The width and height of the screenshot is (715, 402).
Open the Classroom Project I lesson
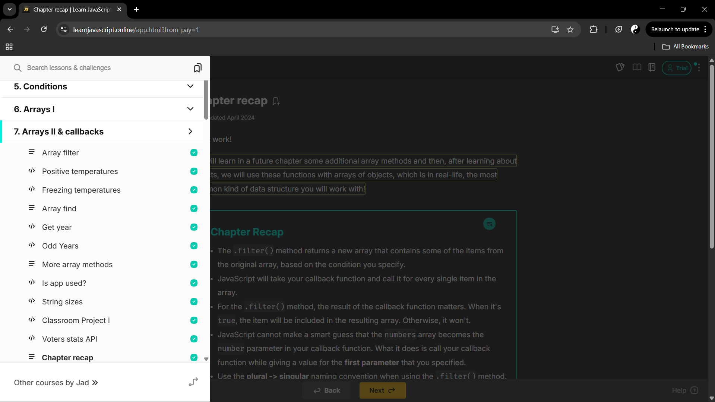(x=76, y=320)
